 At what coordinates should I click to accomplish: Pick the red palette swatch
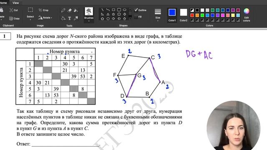[x=192, y=15]
